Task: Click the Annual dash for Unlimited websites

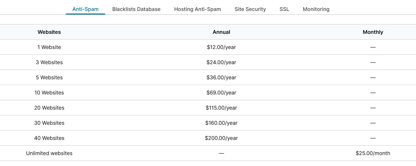Action: click(221, 153)
